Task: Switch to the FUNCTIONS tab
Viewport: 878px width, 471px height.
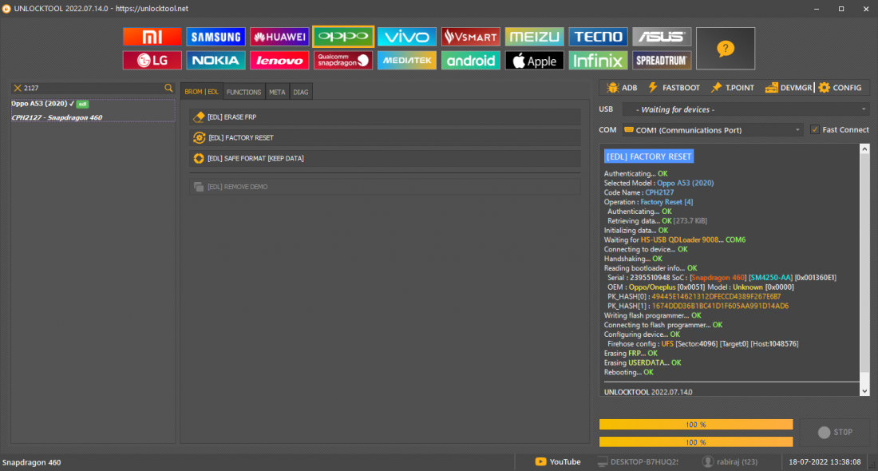Action: 243,92
